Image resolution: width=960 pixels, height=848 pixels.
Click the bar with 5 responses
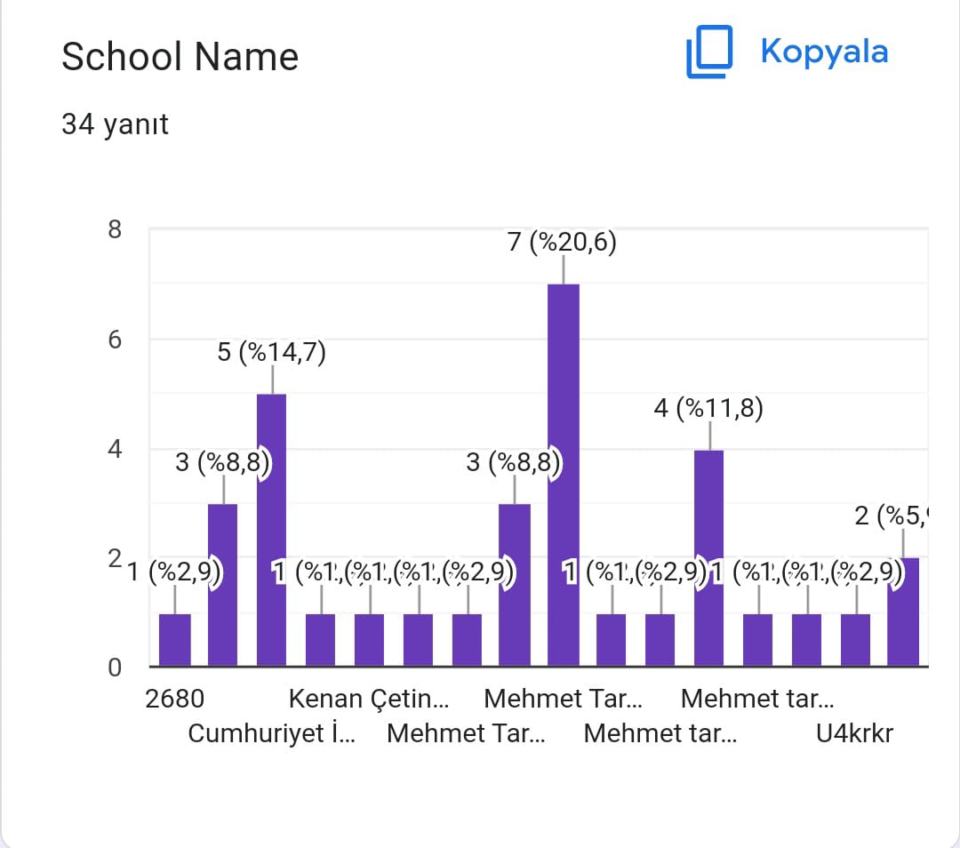coord(271,530)
